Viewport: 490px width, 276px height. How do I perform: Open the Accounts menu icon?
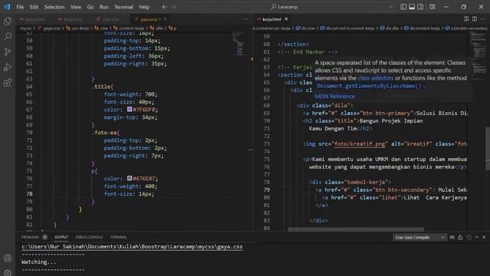pos(8,258)
